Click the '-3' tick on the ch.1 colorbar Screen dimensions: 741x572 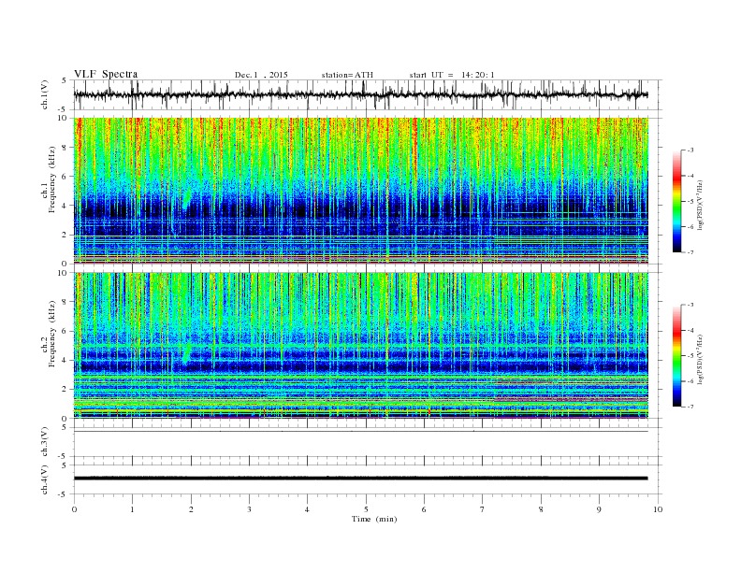point(690,150)
